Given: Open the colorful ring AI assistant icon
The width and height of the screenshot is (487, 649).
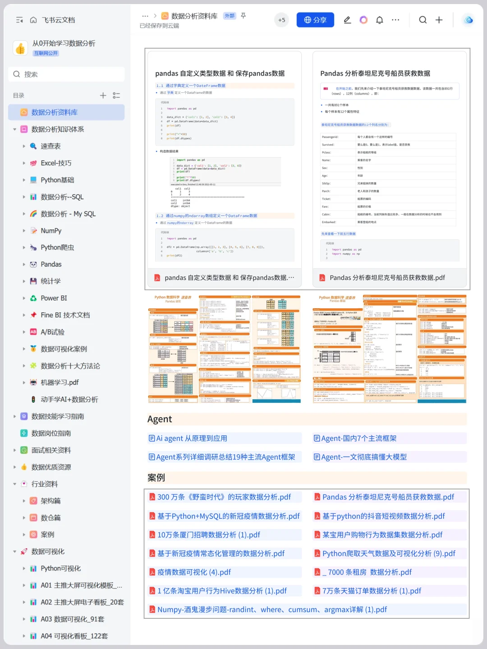Looking at the screenshot, I should 363,20.
